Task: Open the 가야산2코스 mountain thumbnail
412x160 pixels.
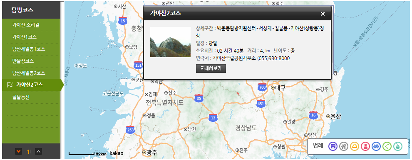Action: [x=170, y=42]
